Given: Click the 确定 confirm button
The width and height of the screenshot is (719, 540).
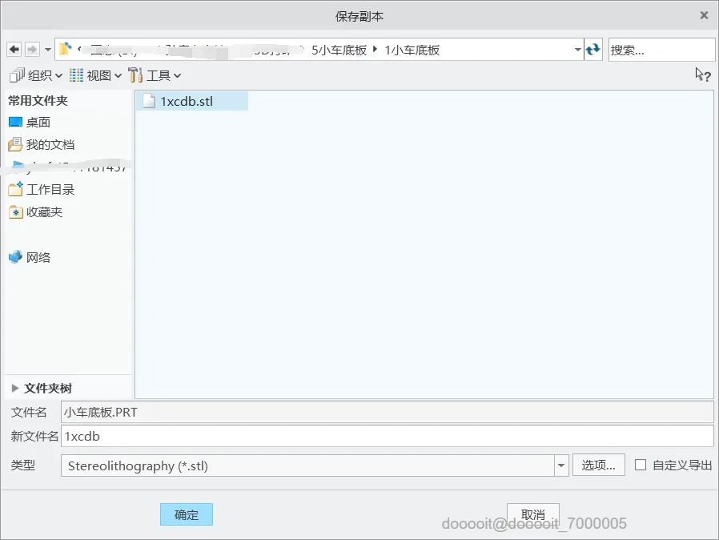Looking at the screenshot, I should [x=187, y=514].
